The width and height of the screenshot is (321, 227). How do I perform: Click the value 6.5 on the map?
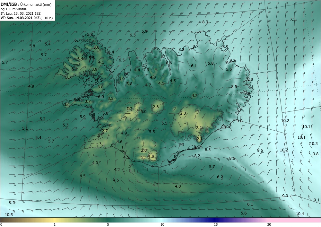point(122,60)
